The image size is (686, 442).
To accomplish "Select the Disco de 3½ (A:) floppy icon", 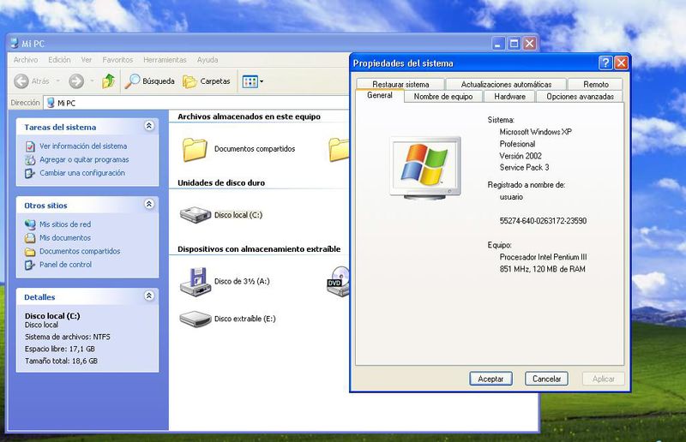I will (196, 282).
